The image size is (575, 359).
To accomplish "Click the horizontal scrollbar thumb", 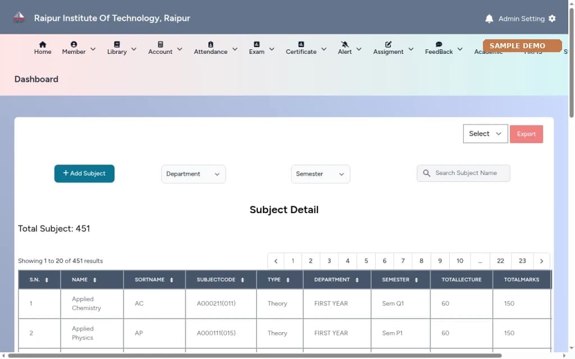I will point(254,356).
